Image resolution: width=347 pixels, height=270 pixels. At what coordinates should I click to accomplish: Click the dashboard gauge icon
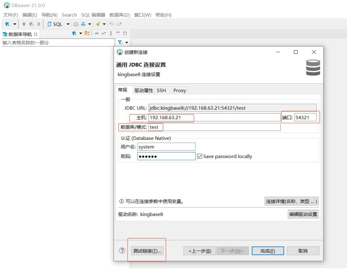tap(76, 24)
